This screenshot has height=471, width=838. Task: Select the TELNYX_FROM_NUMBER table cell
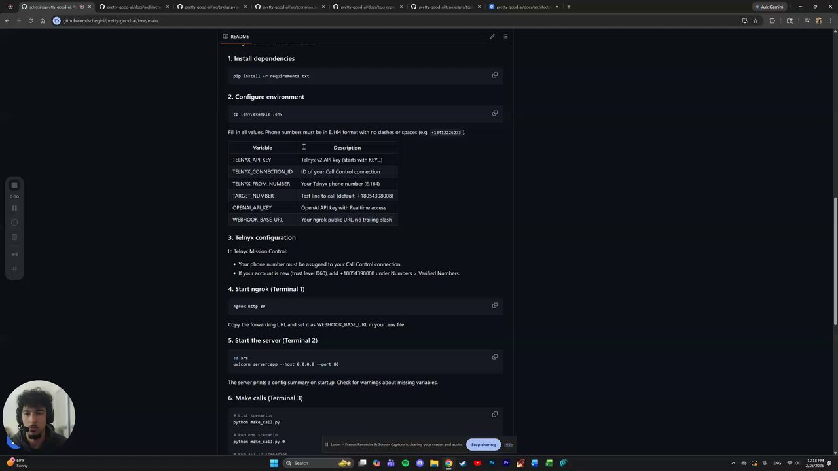[263, 184]
